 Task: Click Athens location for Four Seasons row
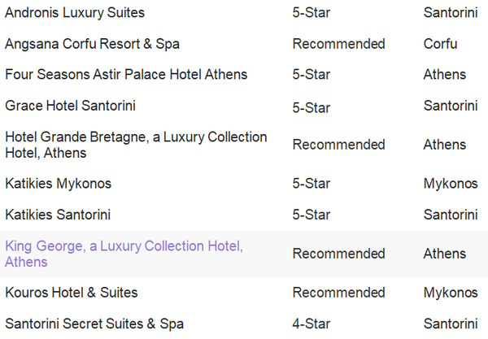445,75
